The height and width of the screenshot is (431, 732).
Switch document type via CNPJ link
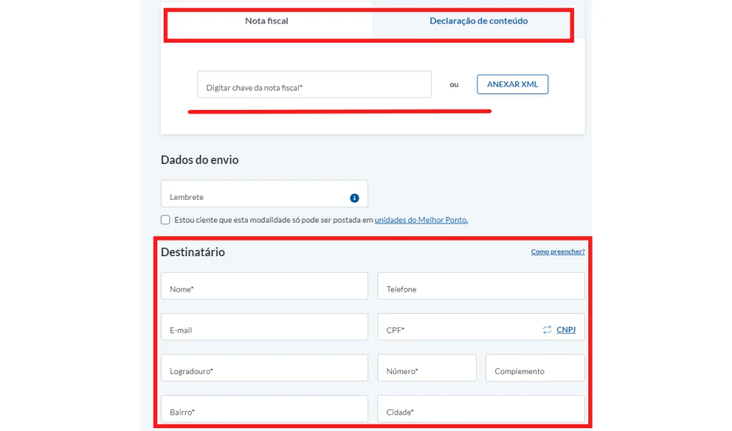[x=566, y=330]
